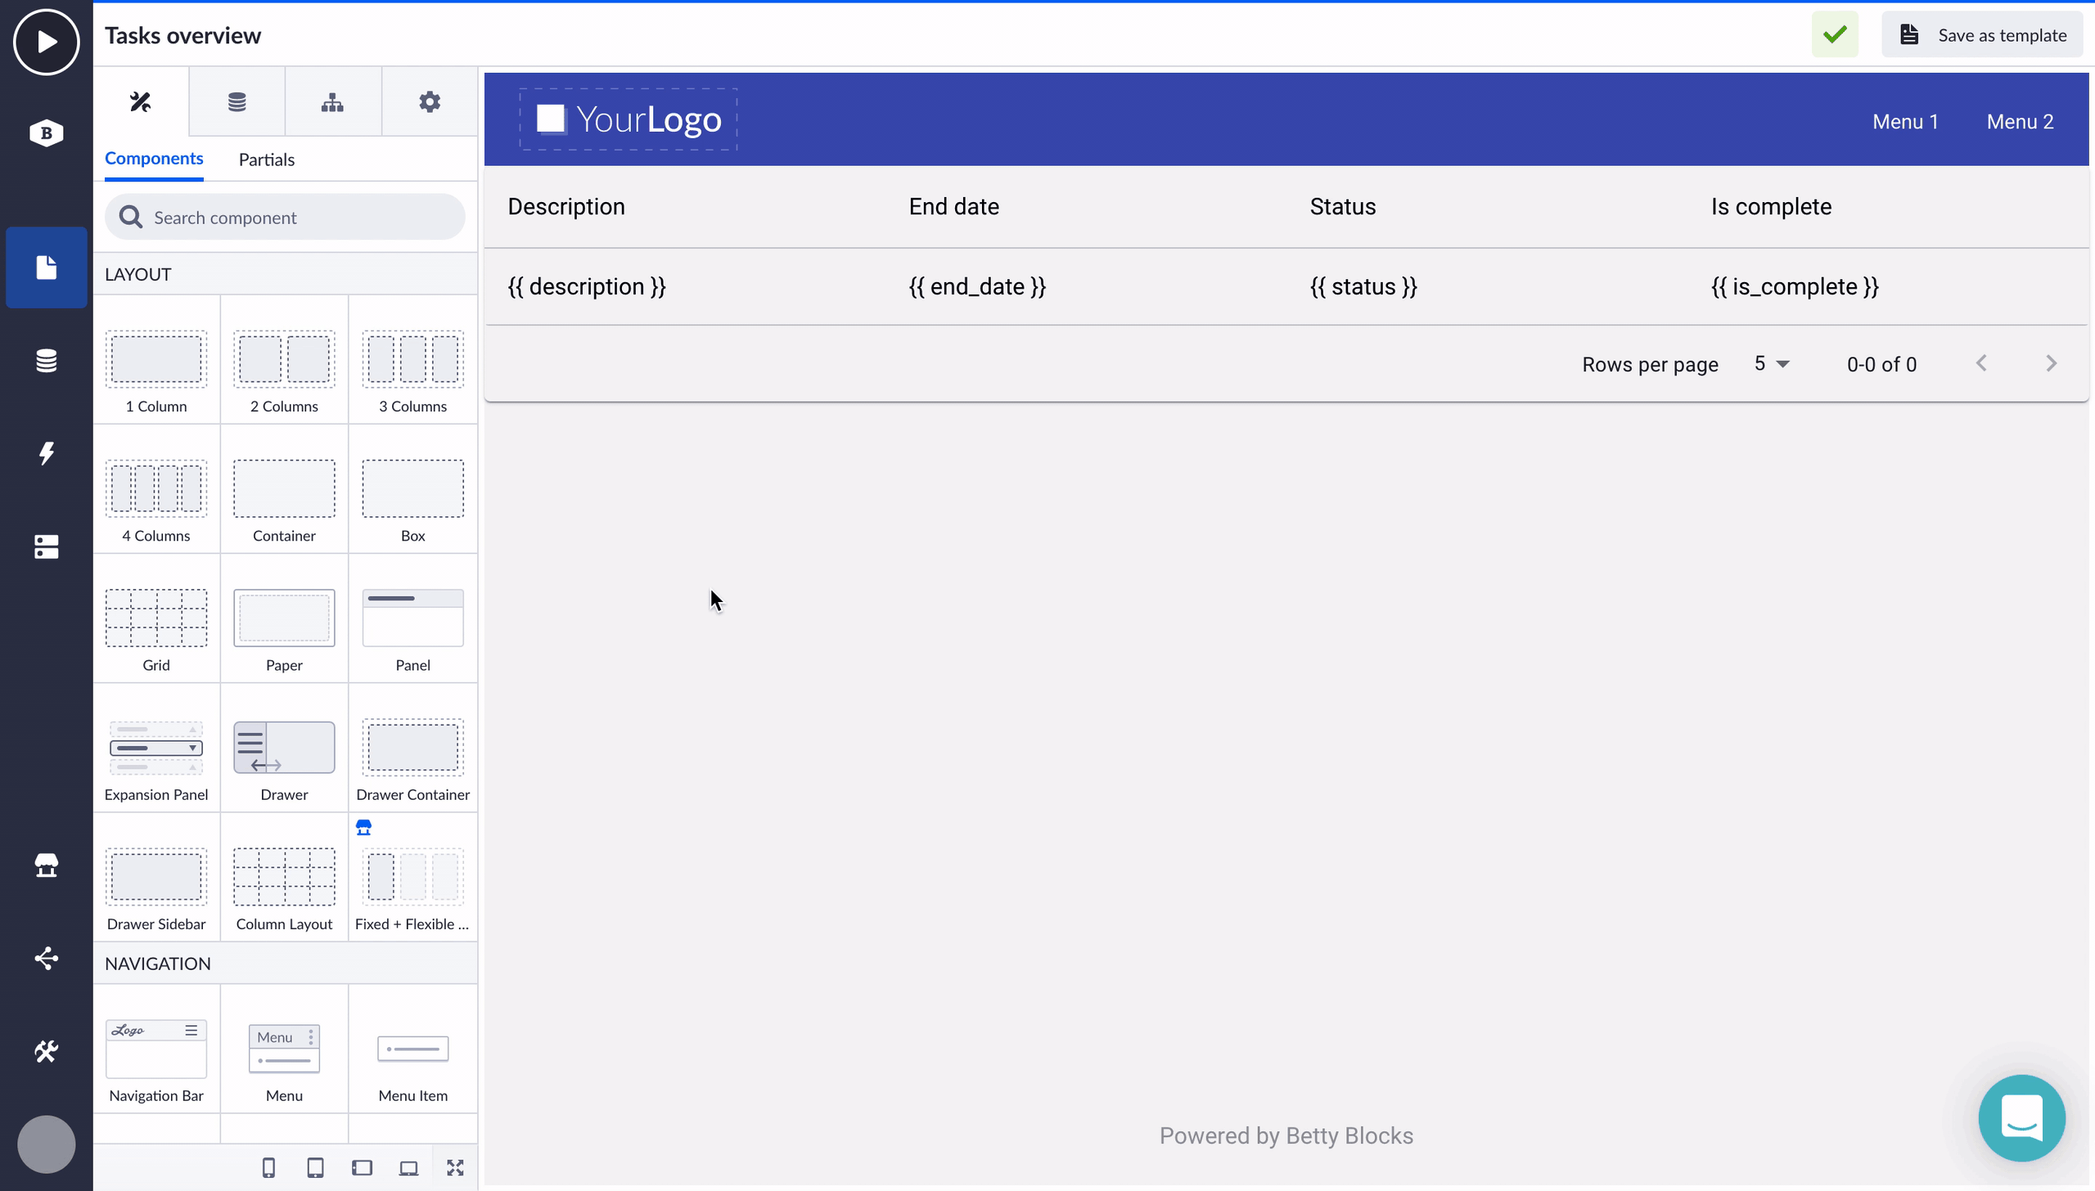
Task: Open the chat support bubble
Action: tap(2021, 1117)
